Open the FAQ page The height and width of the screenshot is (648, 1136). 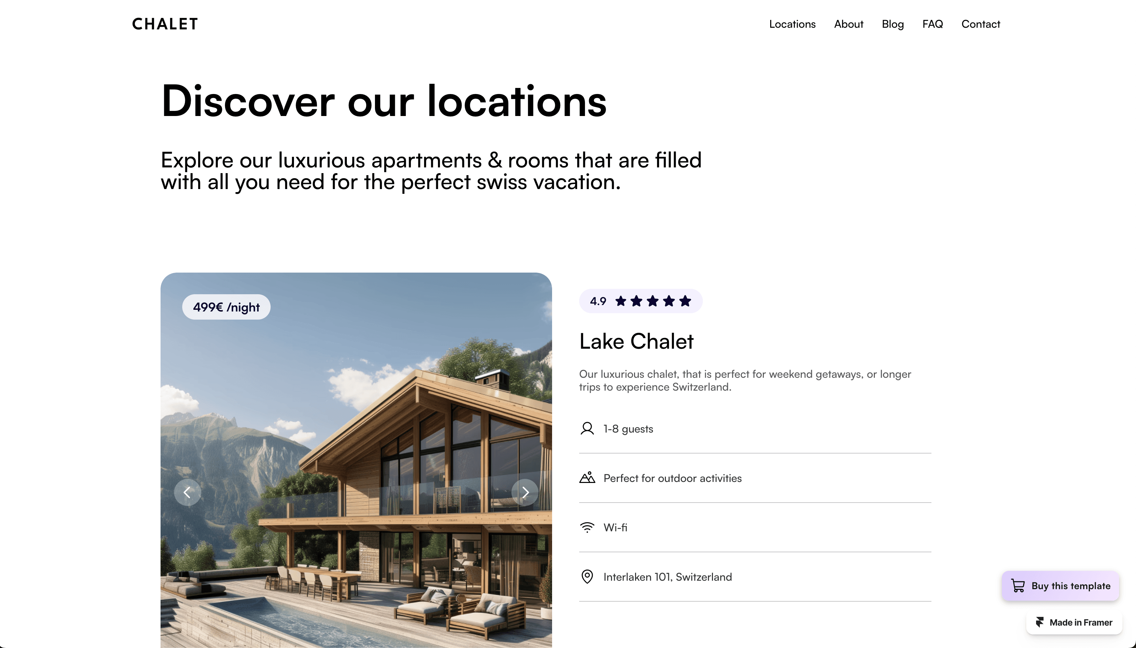(932, 24)
